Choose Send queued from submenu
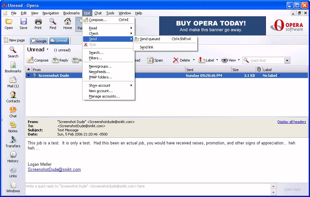The width and height of the screenshot is (310, 197). [x=150, y=39]
